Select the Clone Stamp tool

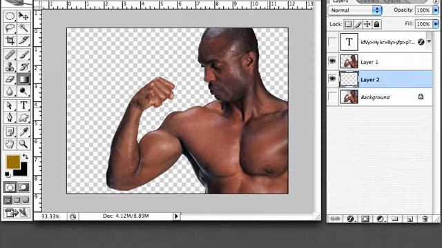click(x=10, y=67)
